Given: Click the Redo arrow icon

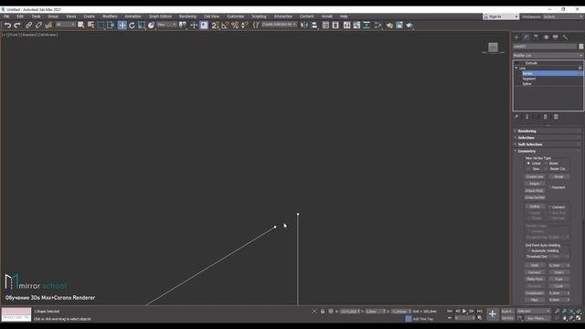Looking at the screenshot, I should [17, 26].
